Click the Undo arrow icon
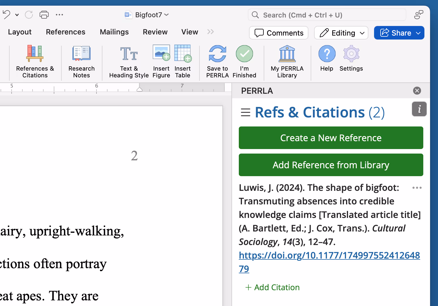The image size is (438, 306). pyautogui.click(x=7, y=14)
